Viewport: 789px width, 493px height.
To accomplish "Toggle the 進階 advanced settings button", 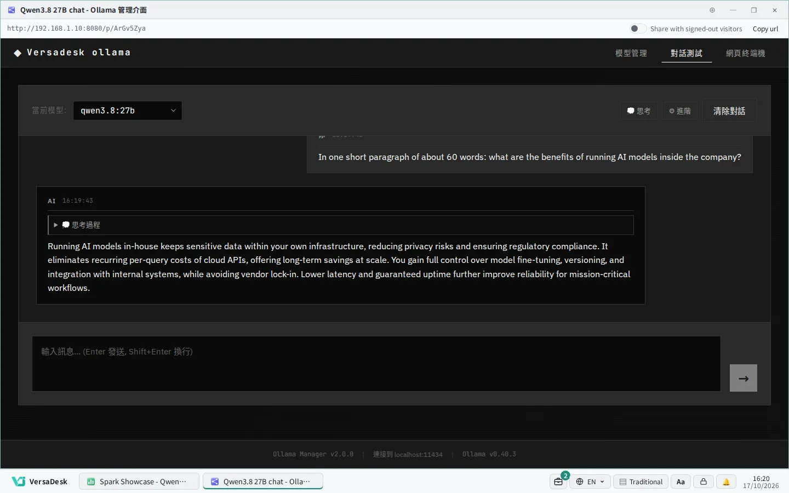I will pos(680,111).
